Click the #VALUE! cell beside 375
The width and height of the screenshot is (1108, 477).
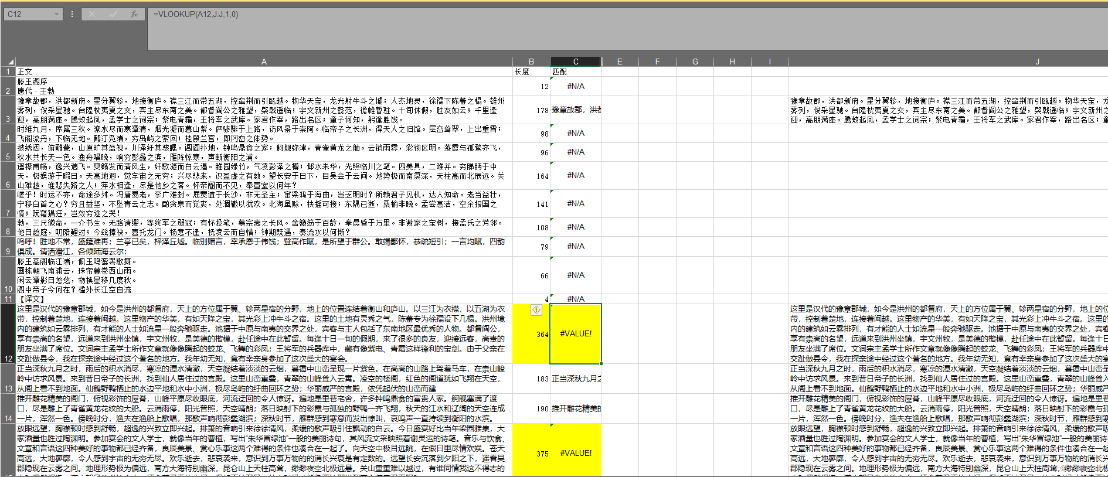576,450
